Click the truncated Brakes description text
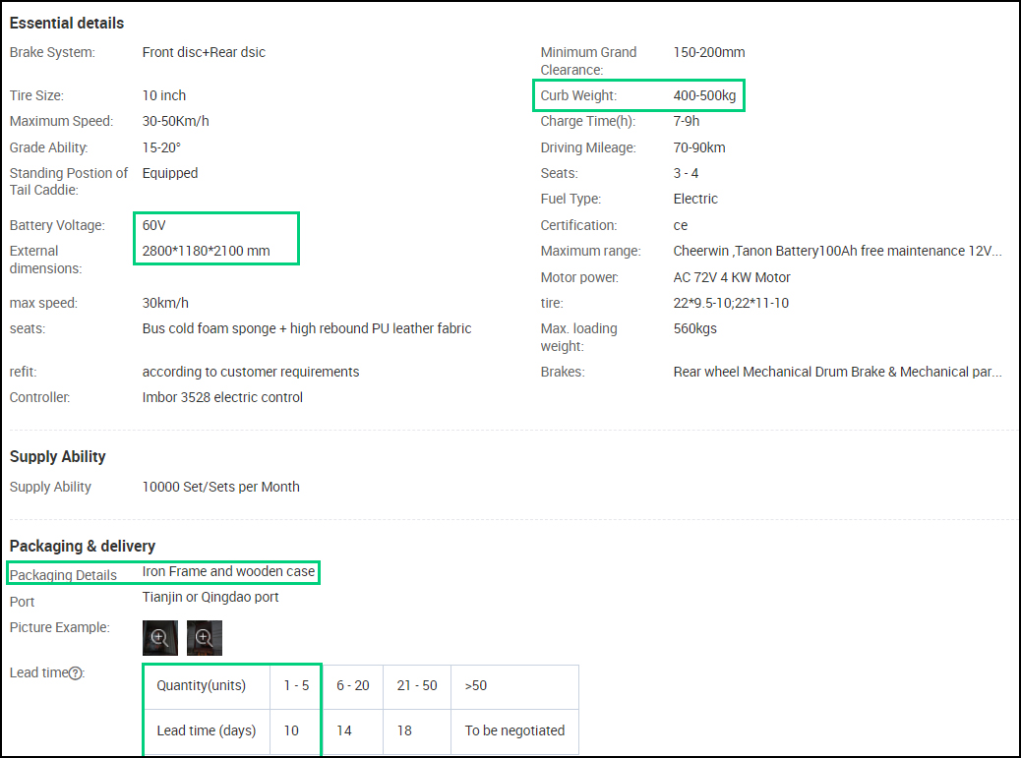The width and height of the screenshot is (1021, 758). point(837,372)
